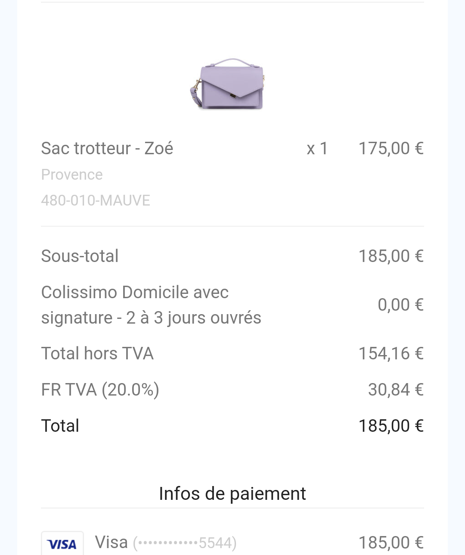Click the bold 185,00 € total amount
The image size is (465, 555).
point(391,426)
